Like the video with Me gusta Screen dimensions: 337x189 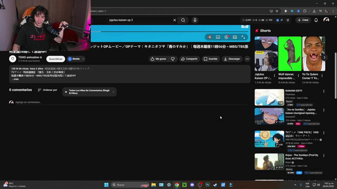(158, 59)
